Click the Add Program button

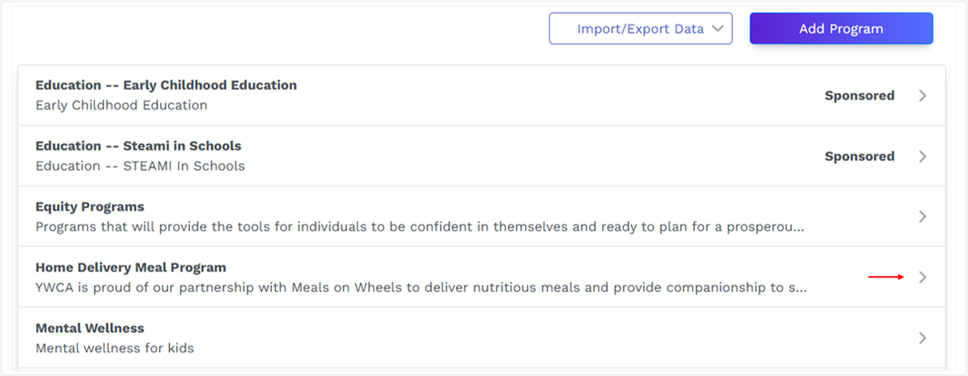(840, 29)
